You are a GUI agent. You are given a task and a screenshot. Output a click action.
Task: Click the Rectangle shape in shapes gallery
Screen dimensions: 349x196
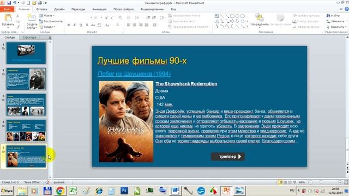pyautogui.click(x=232, y=16)
